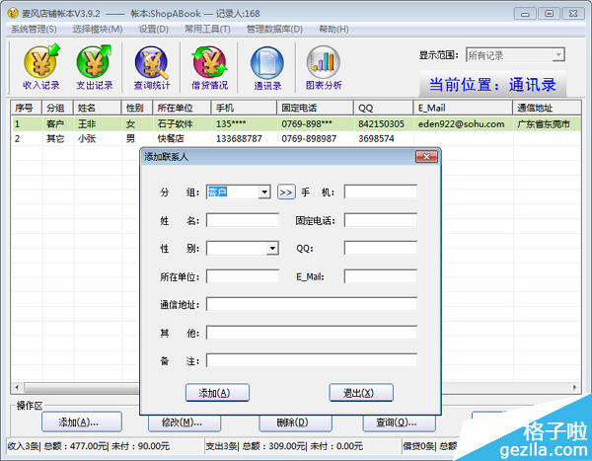Open the 常用工具(T) menu
The image size is (592, 461).
[207, 29]
